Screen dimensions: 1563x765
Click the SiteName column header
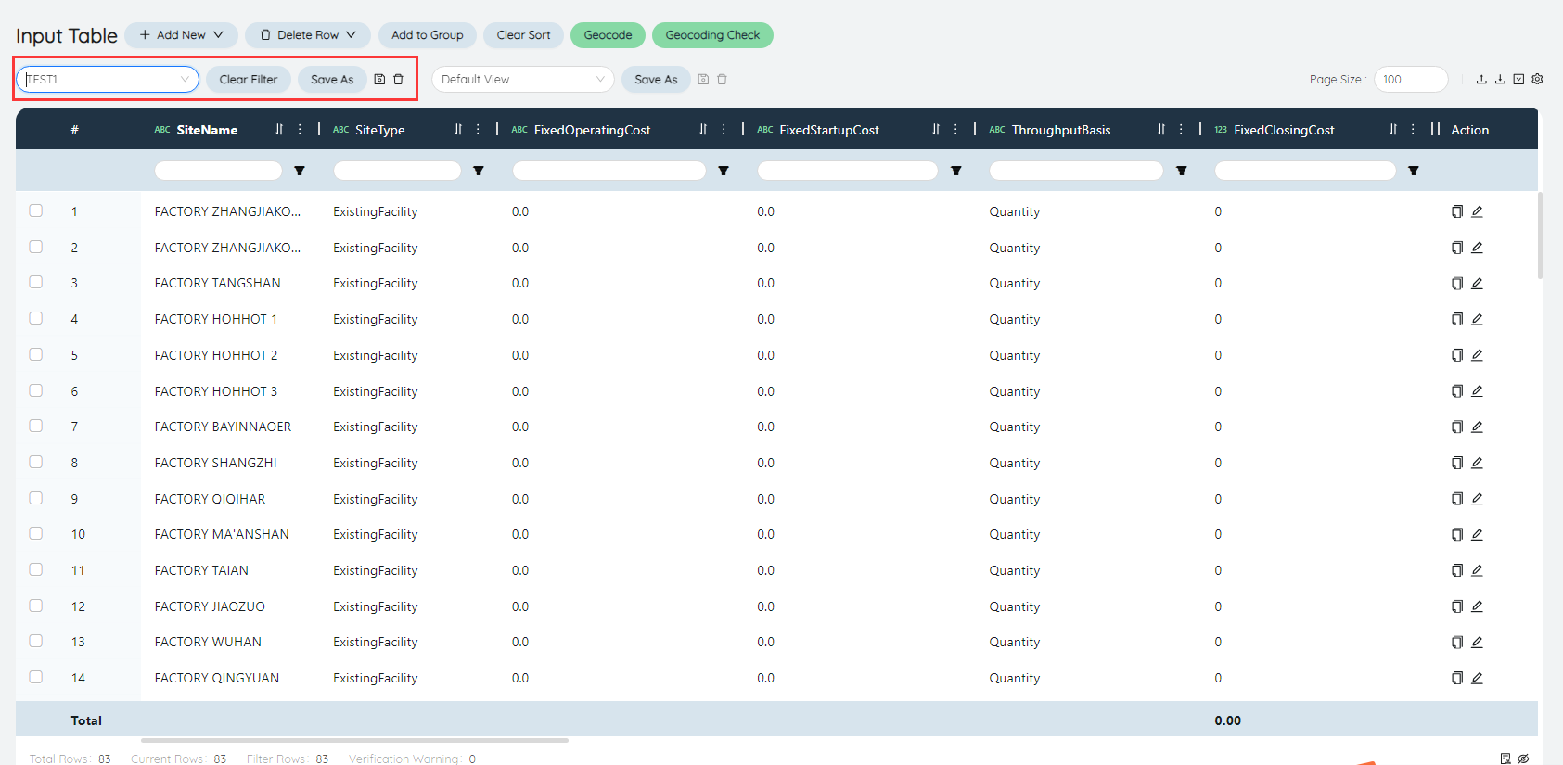(207, 130)
